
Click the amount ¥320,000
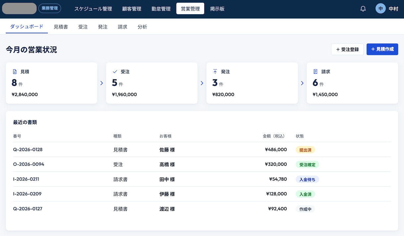[276, 164]
